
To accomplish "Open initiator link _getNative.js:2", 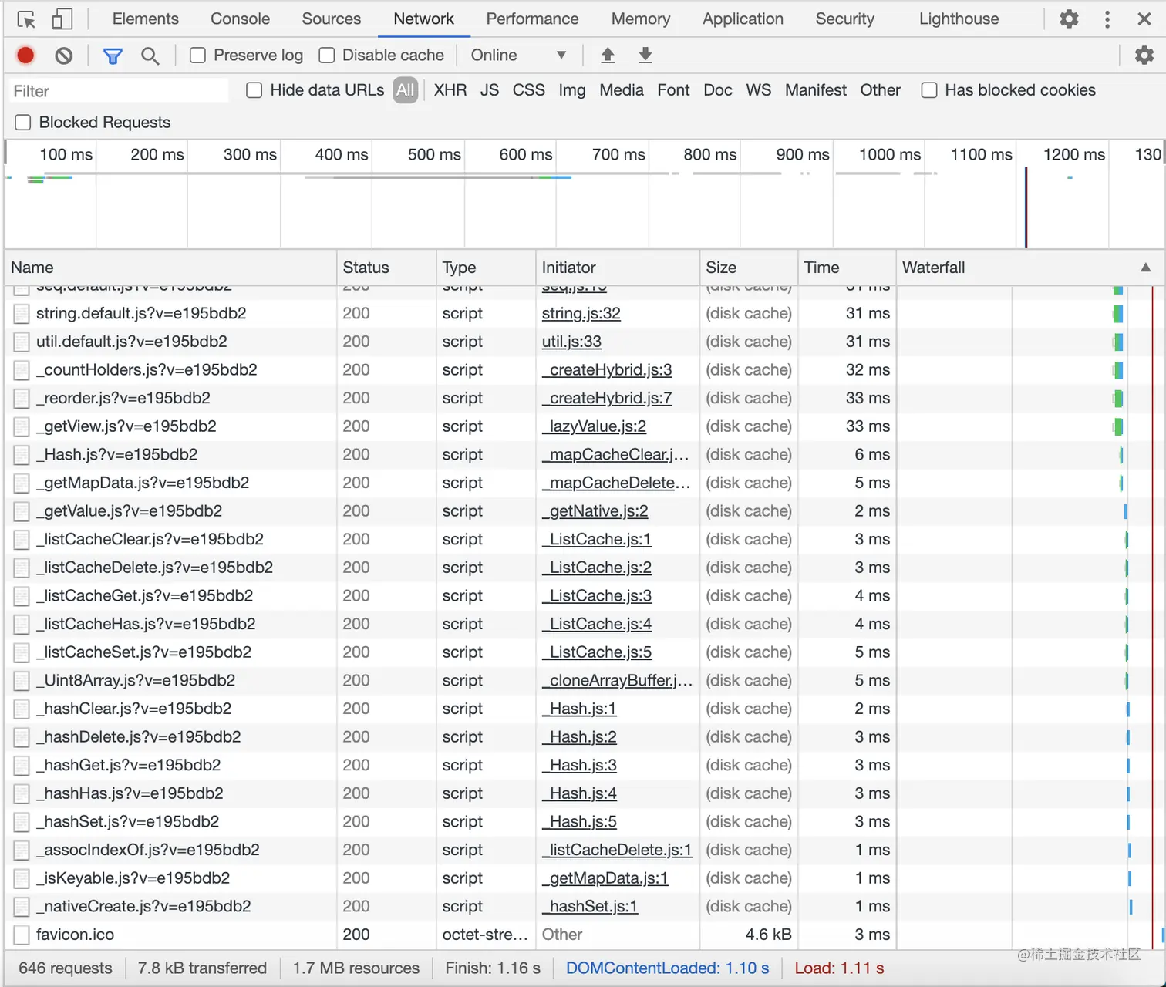I will point(595,511).
